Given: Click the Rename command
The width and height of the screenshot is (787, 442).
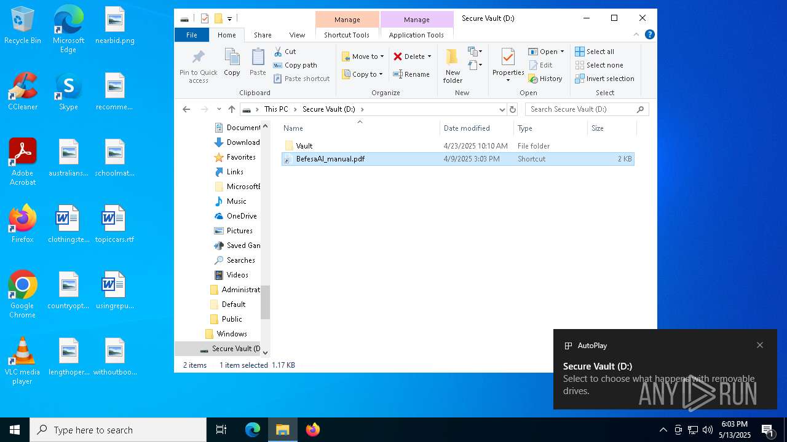Looking at the screenshot, I should [x=411, y=74].
